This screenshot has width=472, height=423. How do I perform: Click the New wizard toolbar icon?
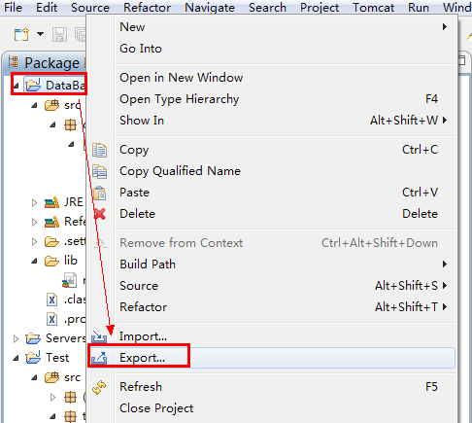point(21,34)
